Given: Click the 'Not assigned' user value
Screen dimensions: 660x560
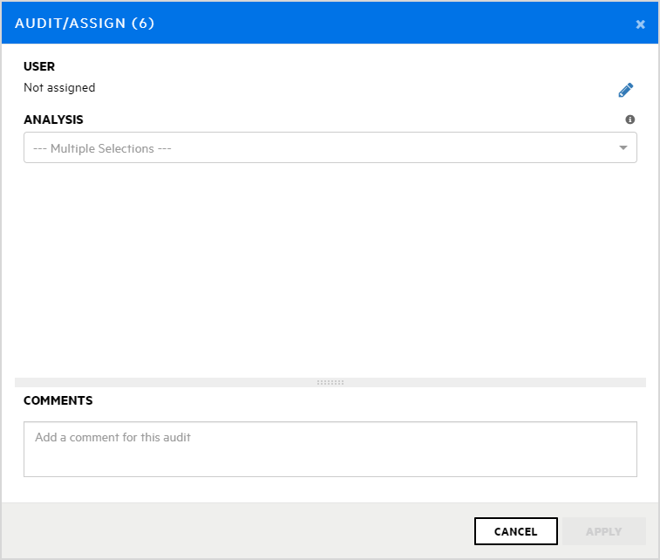Looking at the screenshot, I should pyautogui.click(x=59, y=87).
